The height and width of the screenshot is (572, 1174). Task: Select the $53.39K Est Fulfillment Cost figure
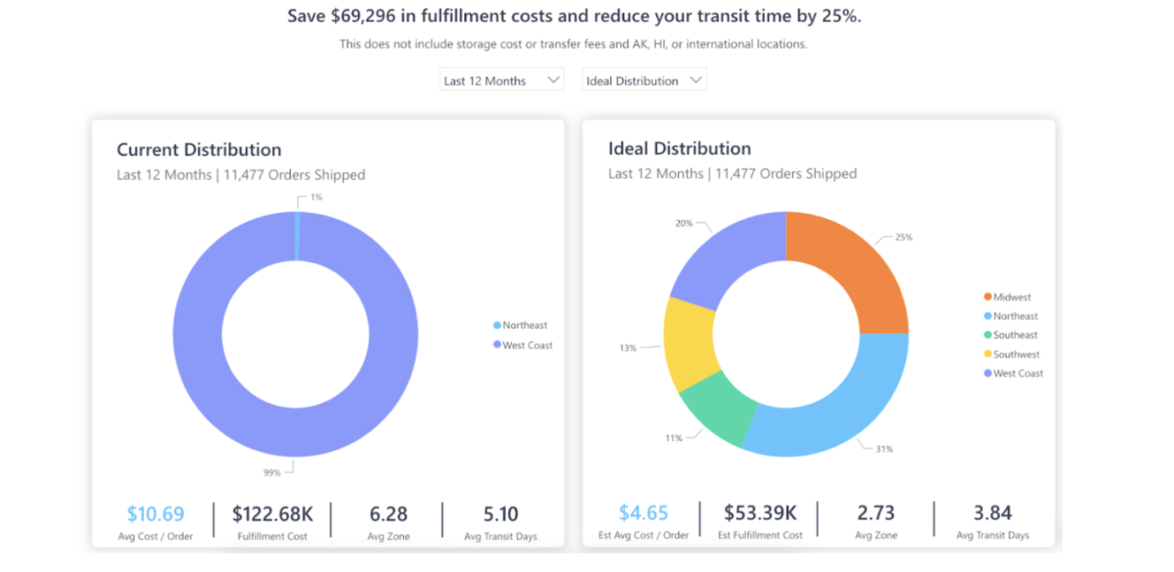762,513
